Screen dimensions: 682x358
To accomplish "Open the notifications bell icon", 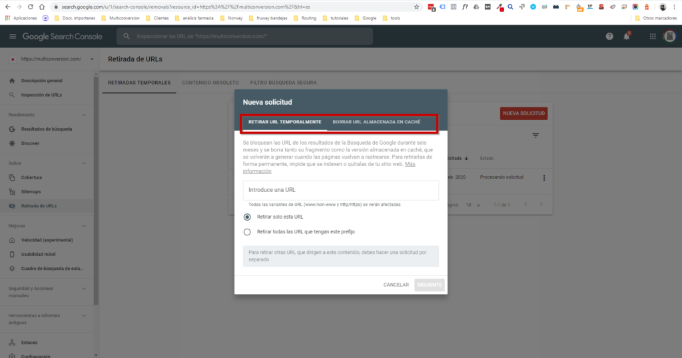I will [626, 37].
